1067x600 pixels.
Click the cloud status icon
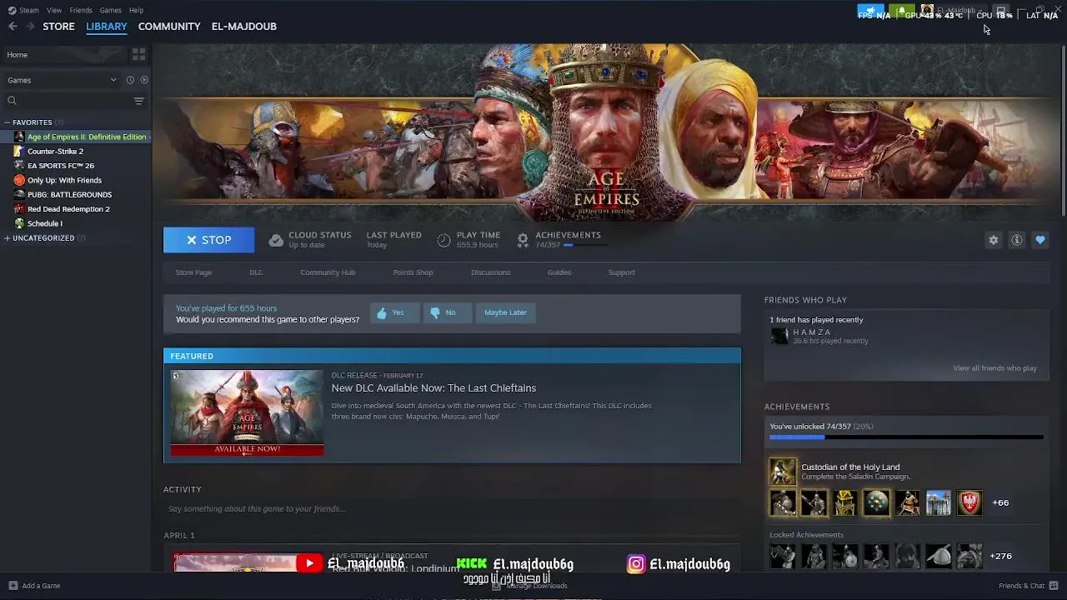pos(276,240)
